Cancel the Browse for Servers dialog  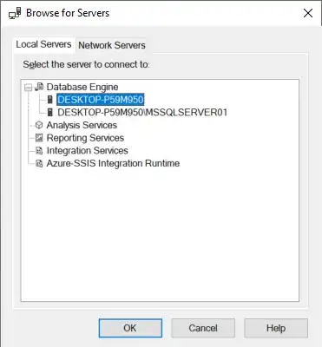203,328
